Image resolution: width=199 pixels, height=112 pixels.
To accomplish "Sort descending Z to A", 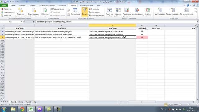I will (69, 14).
